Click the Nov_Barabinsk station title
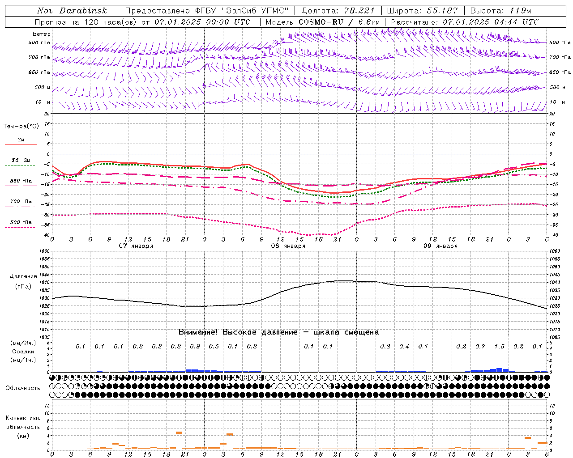Screen dimensions: 573x458 72,11
